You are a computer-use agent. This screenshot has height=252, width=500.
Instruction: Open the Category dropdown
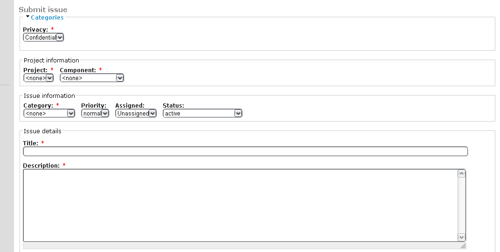click(x=49, y=113)
